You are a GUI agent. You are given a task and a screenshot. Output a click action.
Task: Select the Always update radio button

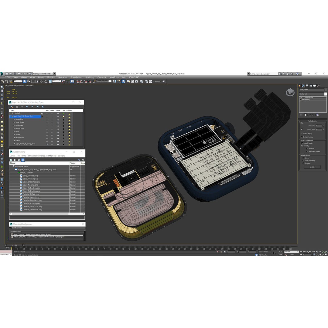303,158
